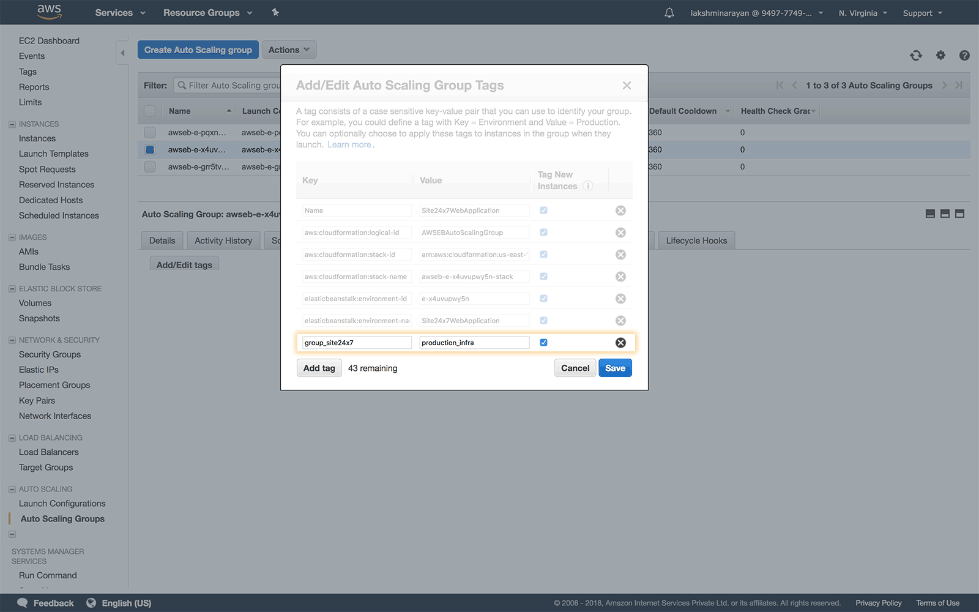Disable Tag New Instances for group_site24x7 tag
Screen dimensions: 979x612
tap(543, 342)
